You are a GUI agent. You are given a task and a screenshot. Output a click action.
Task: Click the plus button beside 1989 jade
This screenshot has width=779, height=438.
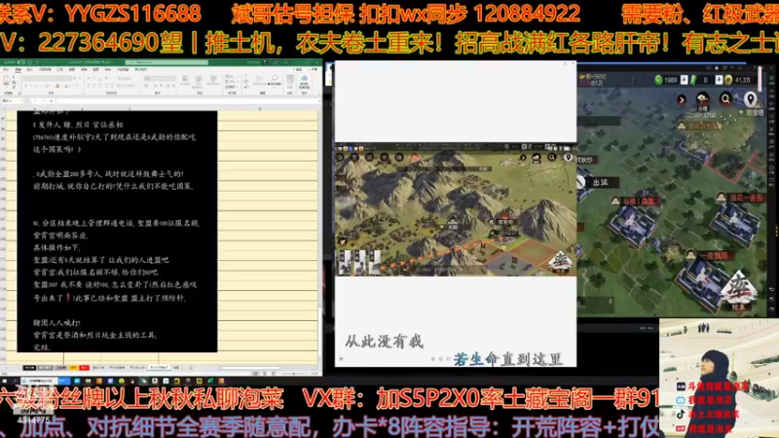[685, 80]
